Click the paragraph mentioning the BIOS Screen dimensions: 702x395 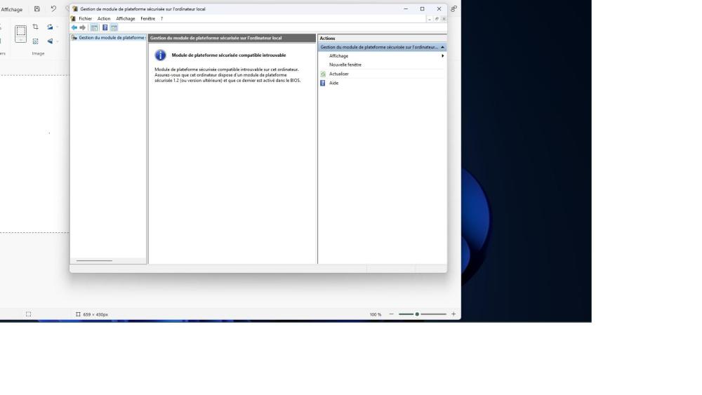click(227, 75)
